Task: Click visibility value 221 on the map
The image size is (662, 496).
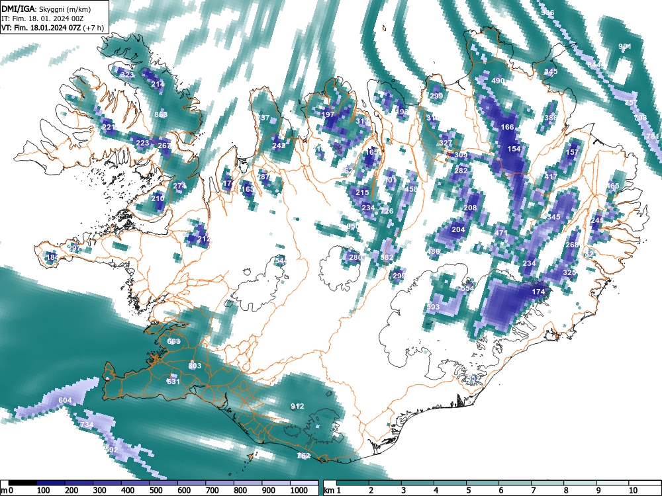Action: click(109, 127)
